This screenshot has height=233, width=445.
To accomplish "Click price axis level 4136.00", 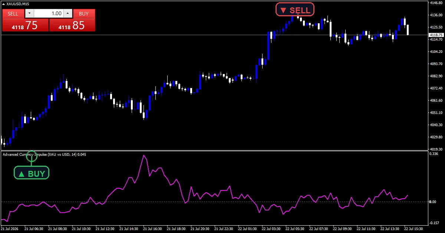I will click(436, 15).
